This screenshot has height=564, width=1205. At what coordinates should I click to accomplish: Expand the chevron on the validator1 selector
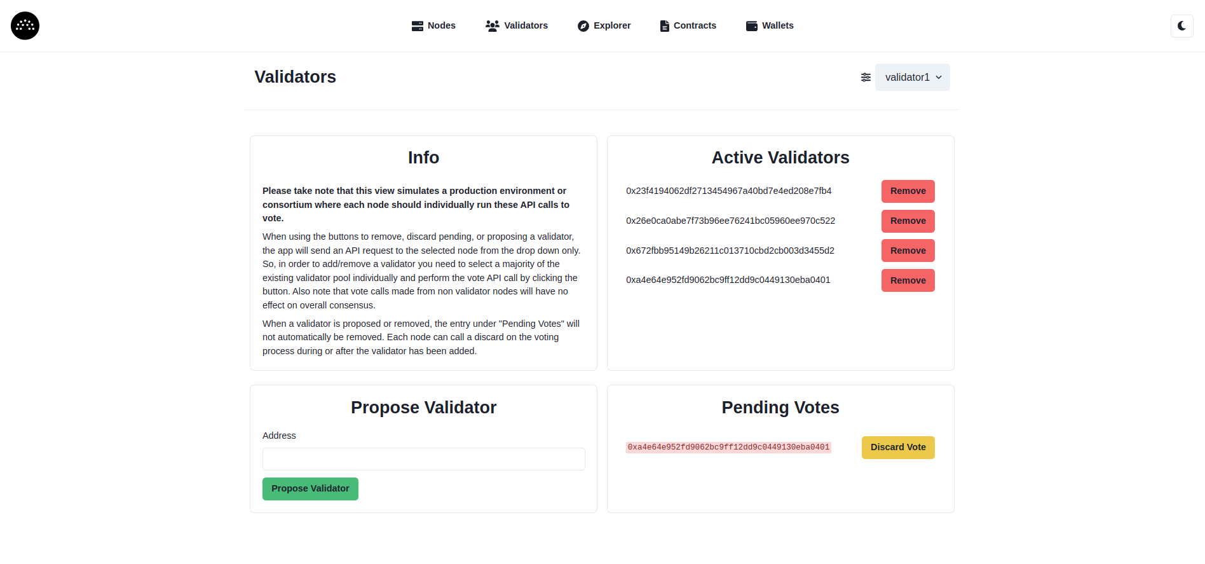[x=939, y=77]
